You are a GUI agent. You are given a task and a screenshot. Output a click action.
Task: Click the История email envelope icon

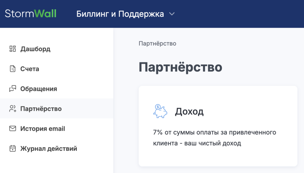pos(12,129)
